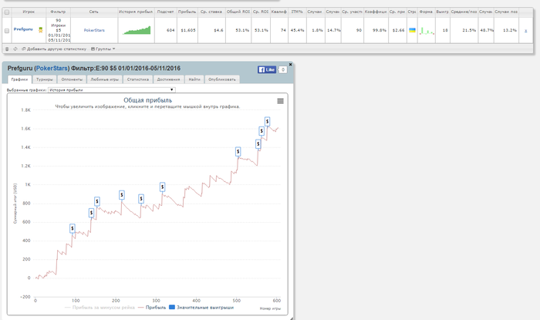Switch to the Графики tab
This screenshot has width=540, height=320.
point(19,79)
